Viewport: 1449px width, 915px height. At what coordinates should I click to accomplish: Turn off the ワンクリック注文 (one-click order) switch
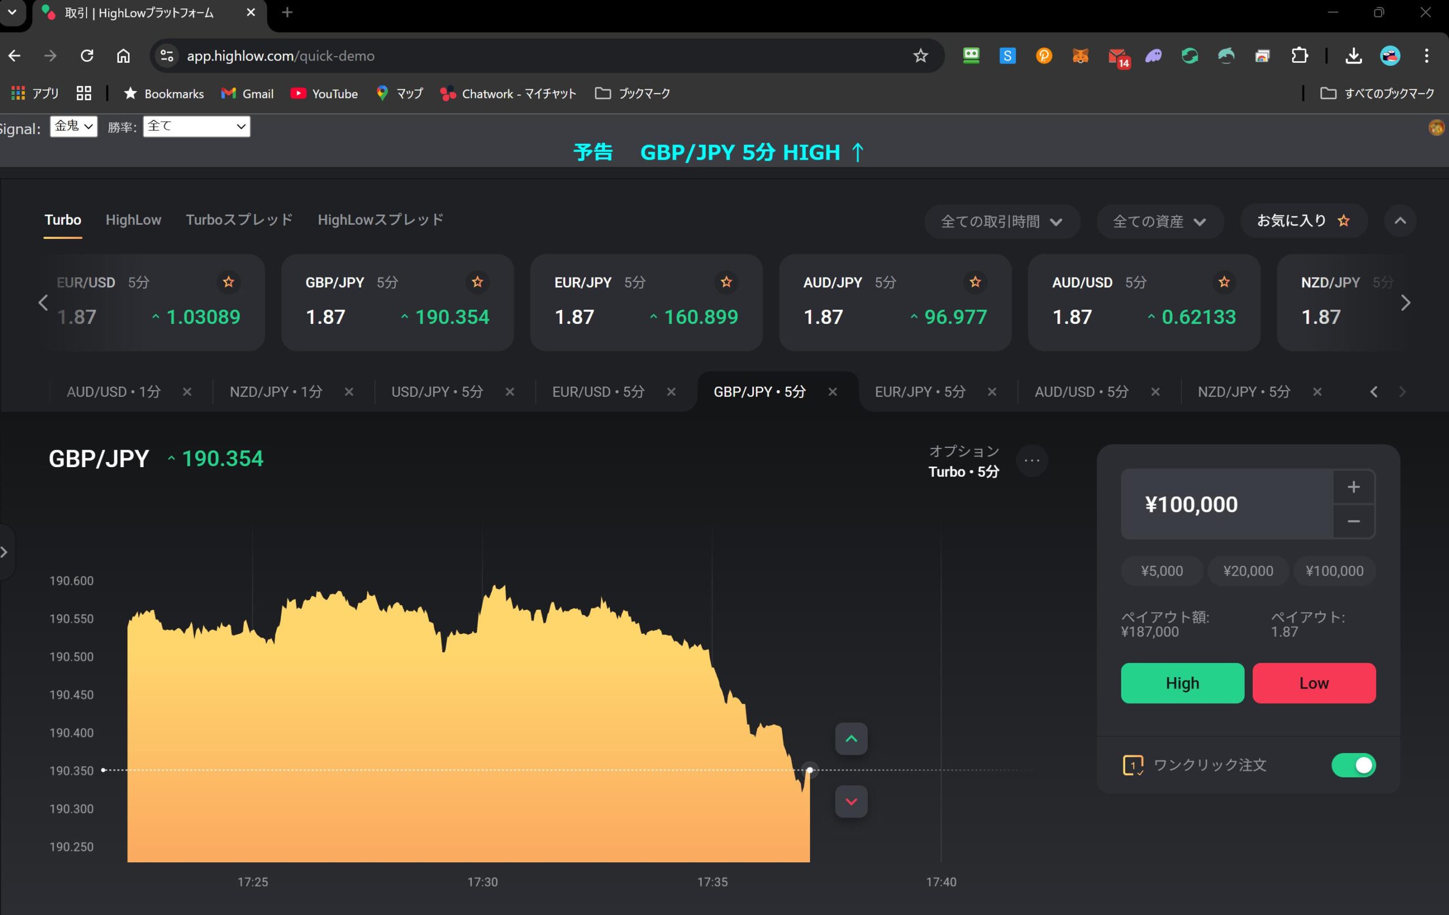[1353, 765]
